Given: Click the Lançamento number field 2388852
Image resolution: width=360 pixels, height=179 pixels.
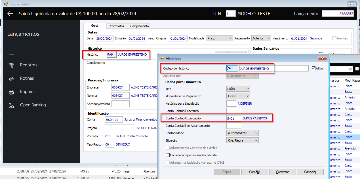Looking at the screenshot, I should [x=338, y=14].
